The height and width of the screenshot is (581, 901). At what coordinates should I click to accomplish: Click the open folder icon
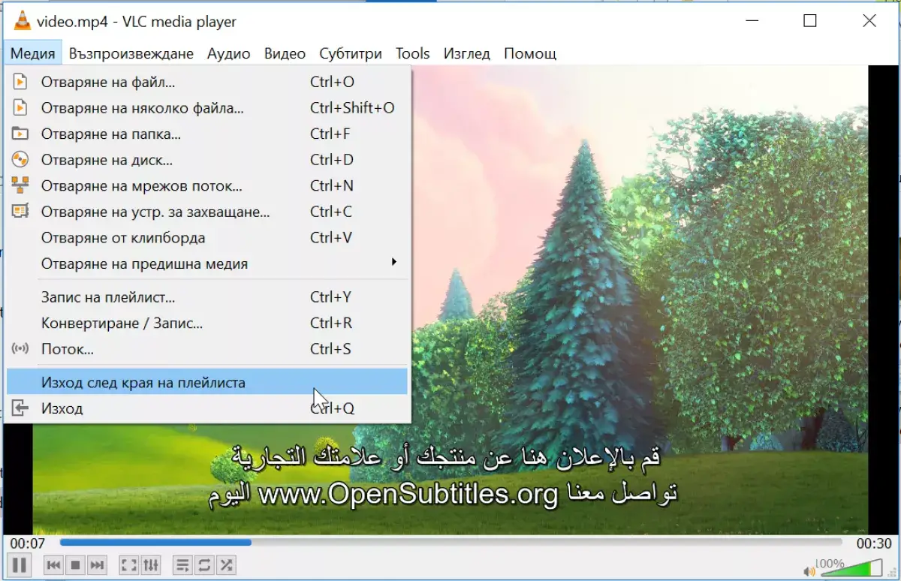[20, 134]
